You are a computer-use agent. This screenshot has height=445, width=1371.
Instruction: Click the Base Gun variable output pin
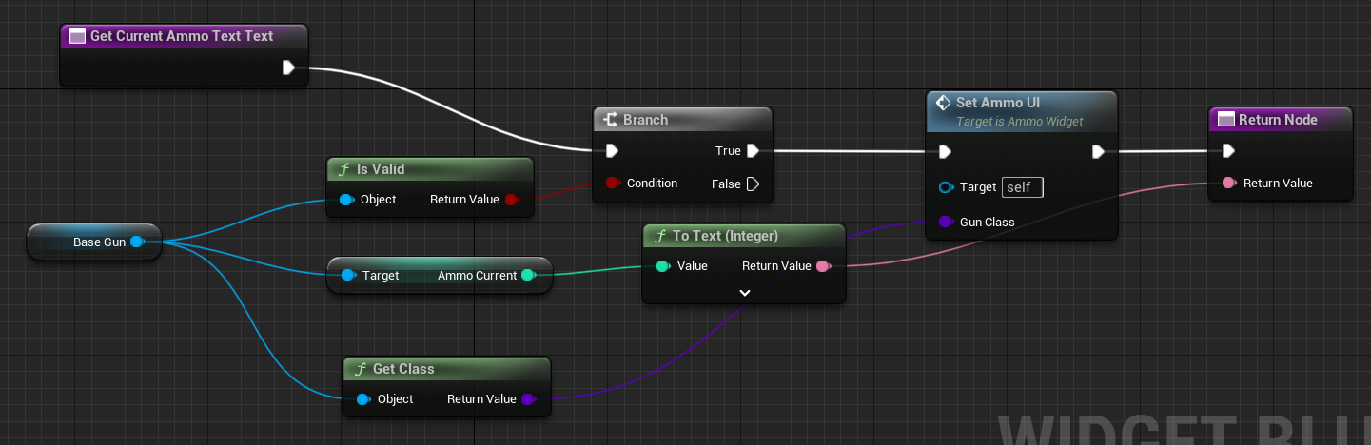(137, 242)
